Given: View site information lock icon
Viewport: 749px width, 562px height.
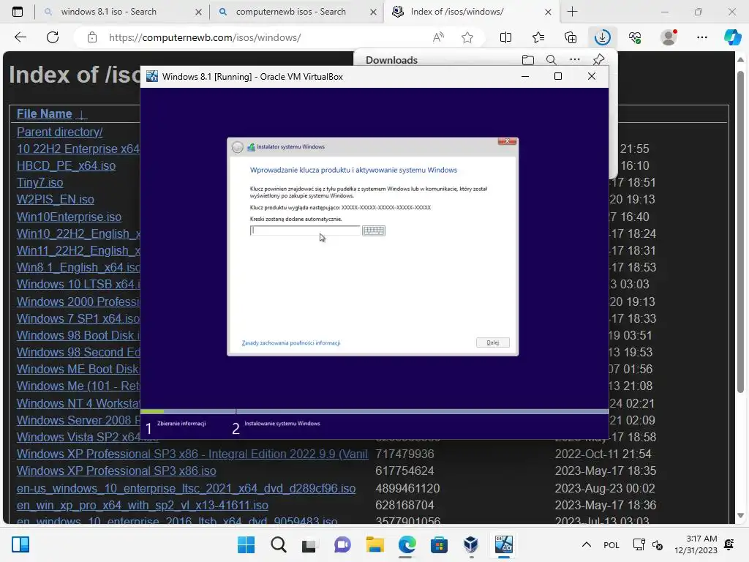Looking at the screenshot, I should point(92,37).
